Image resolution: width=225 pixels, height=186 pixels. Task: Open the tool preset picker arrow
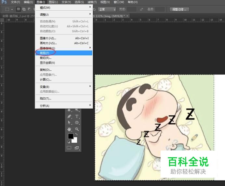coord(12,9)
